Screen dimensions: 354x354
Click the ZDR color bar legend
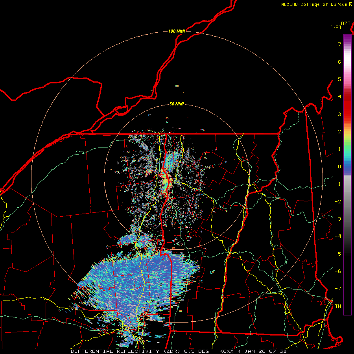(x=347, y=175)
